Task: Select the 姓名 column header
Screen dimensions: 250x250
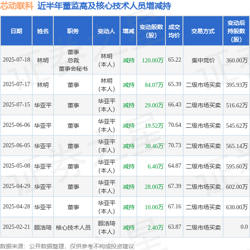Action: click(43, 31)
